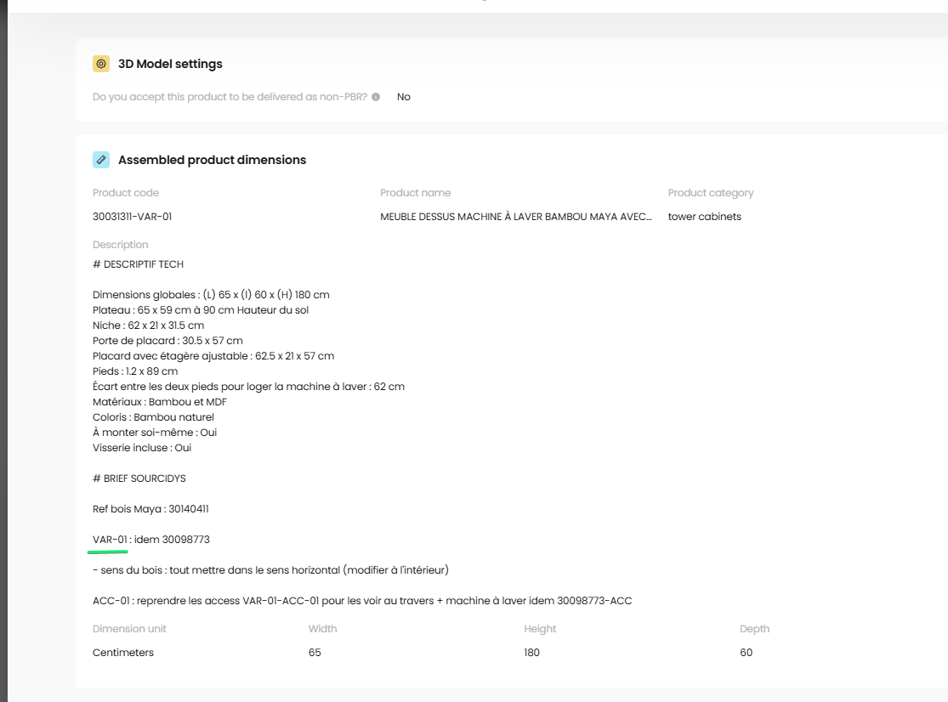
Task: Click the Depth value 60
Action: click(746, 653)
